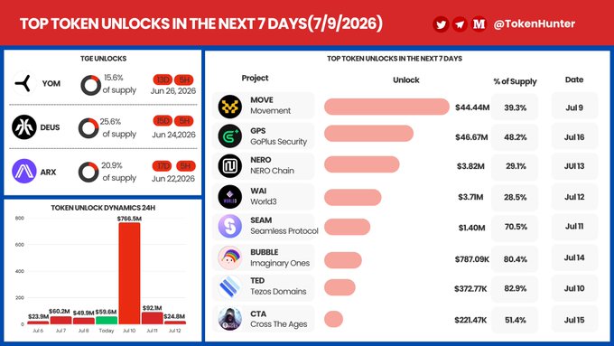Click the 39.3% supply cell

515,108
